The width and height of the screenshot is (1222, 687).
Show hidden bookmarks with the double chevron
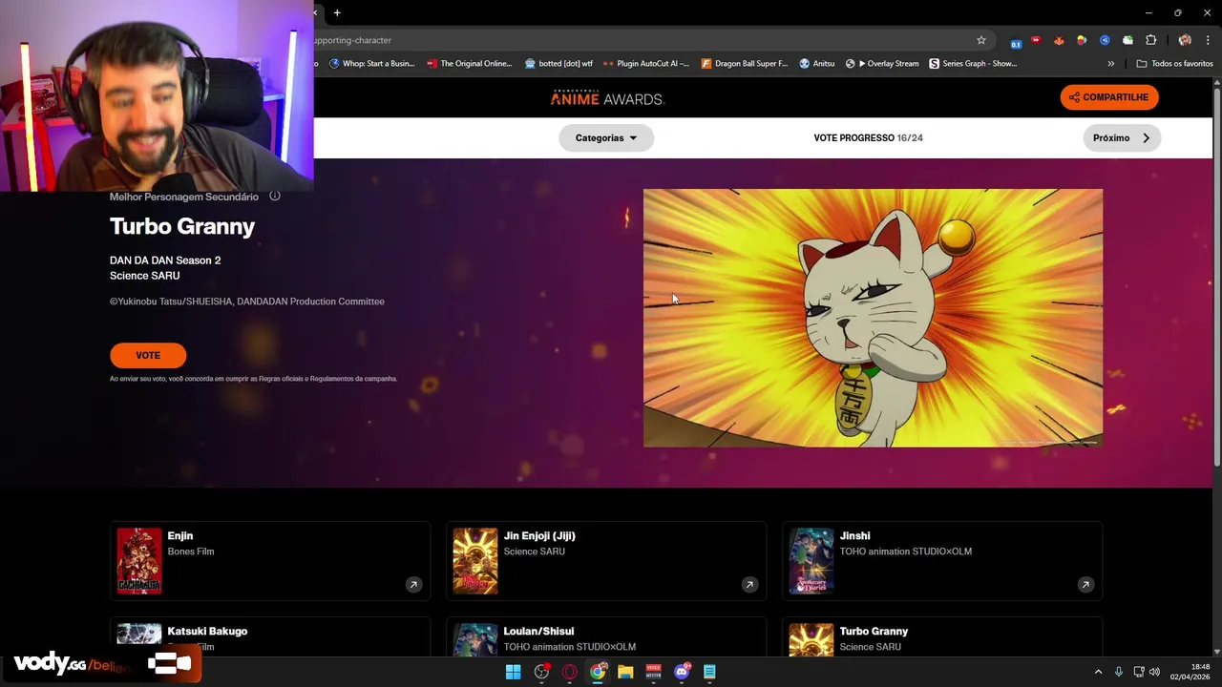pyautogui.click(x=1110, y=64)
